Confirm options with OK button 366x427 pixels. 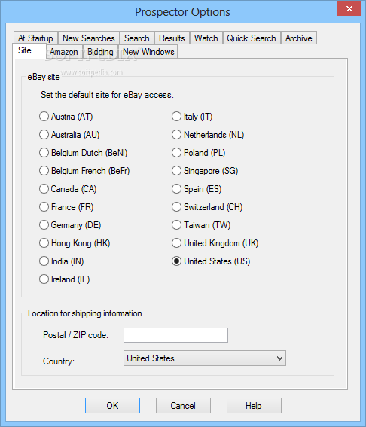click(x=112, y=405)
